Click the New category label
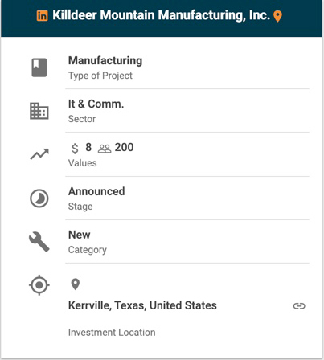The width and height of the screenshot is (324, 360). (80, 235)
